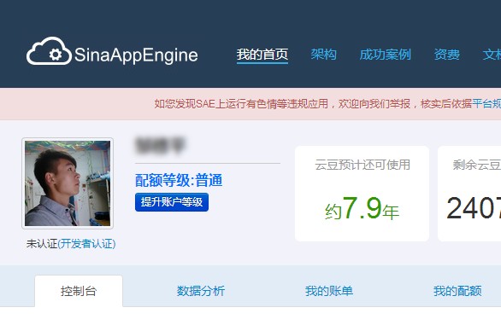Click the blurred username above the divider
Image resolution: width=501 pixels, height=325 pixels.
[x=161, y=145]
